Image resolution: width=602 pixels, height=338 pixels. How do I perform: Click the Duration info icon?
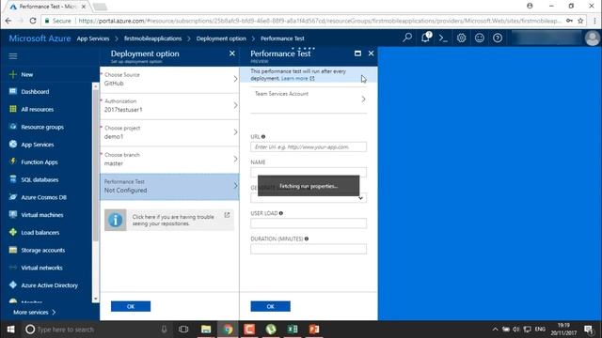[x=307, y=238]
